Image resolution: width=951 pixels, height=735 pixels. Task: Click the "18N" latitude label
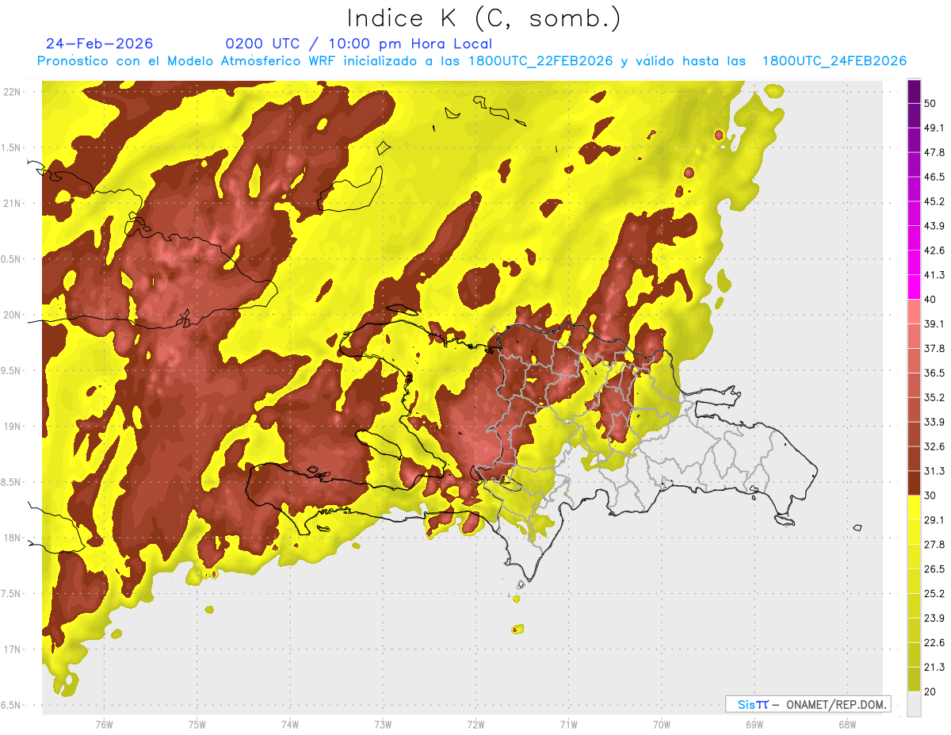coord(12,538)
